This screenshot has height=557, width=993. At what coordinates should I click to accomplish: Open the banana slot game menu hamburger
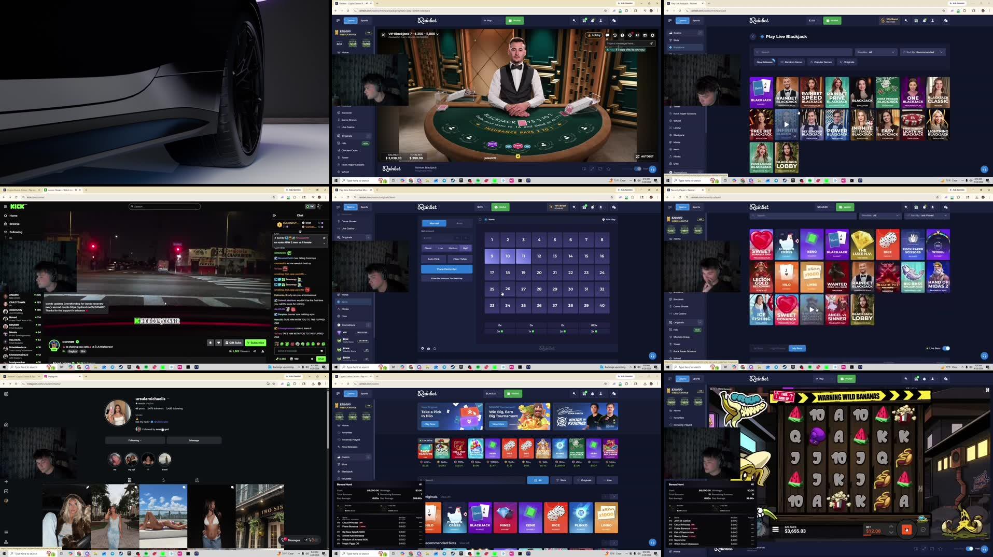coord(775,530)
